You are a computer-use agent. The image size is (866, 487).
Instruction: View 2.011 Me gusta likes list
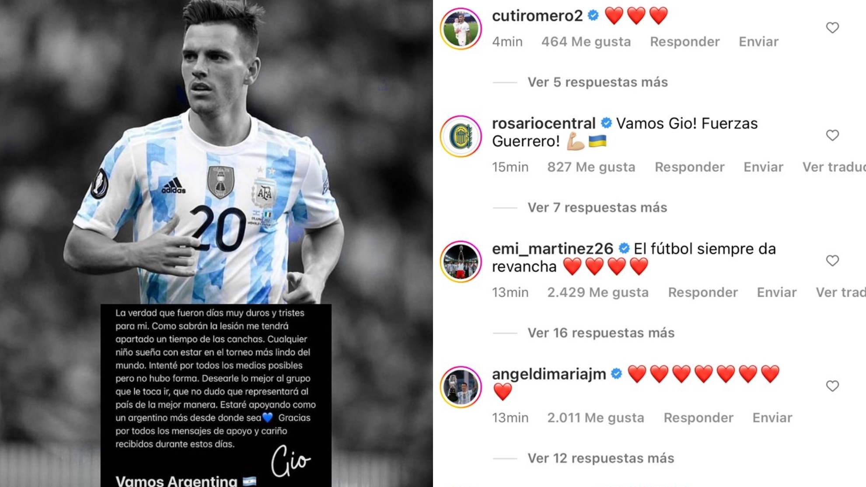pyautogui.click(x=596, y=417)
